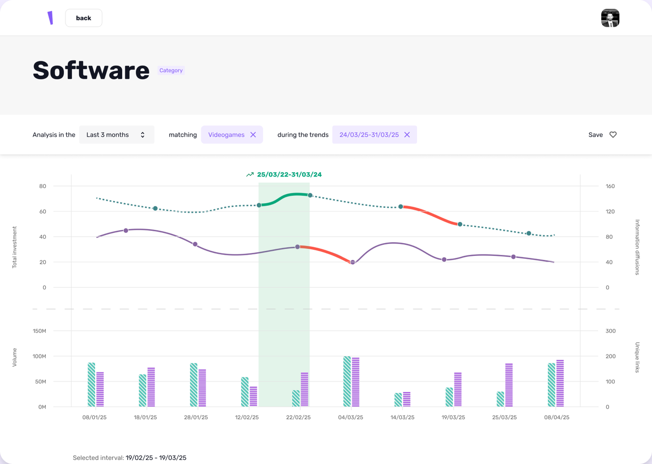Click the purple bar at 25/03/25
This screenshot has height=464, width=652.
(x=509, y=385)
